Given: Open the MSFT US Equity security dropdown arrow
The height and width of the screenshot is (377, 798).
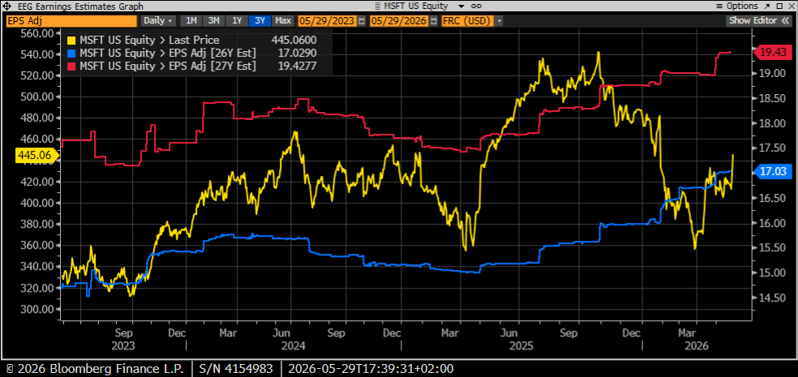Looking at the screenshot, I should [461, 6].
